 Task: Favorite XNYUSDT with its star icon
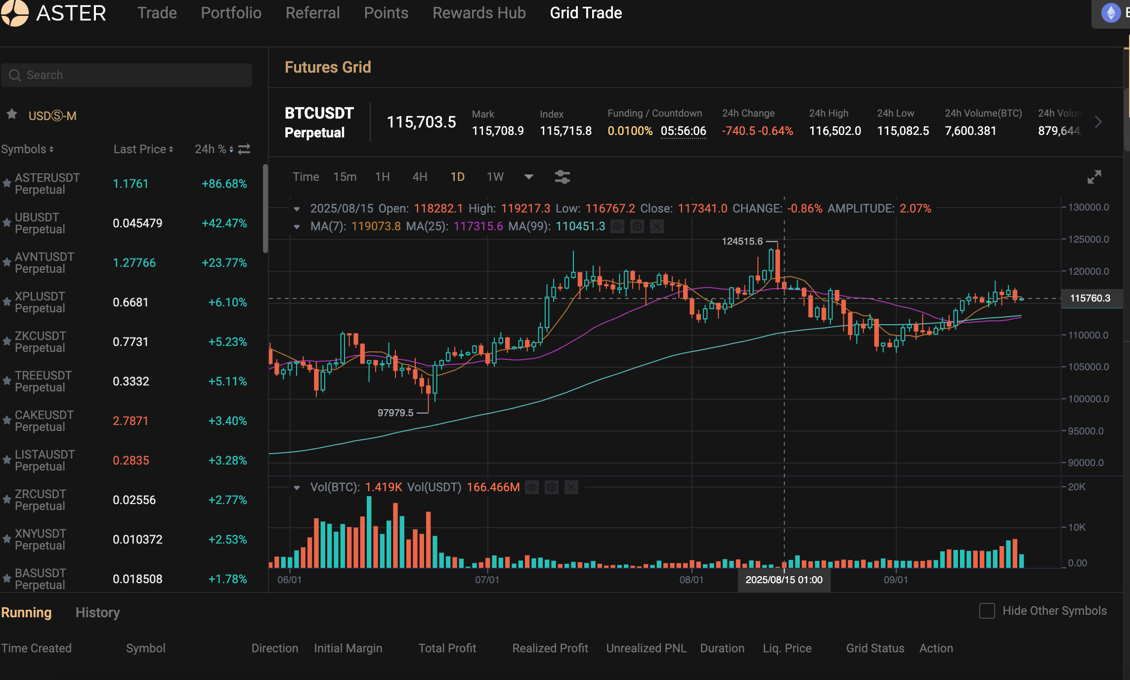click(7, 539)
